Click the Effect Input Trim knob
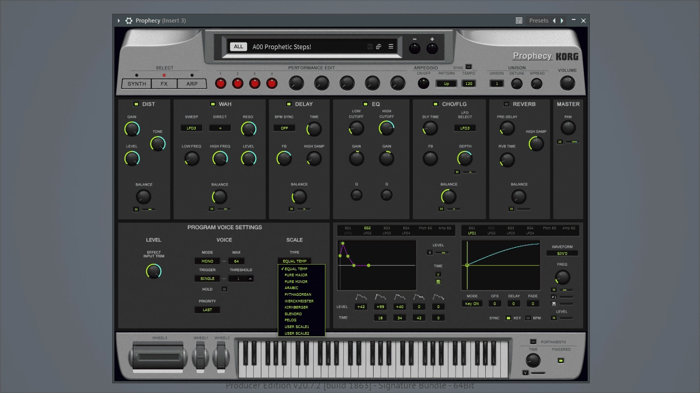Screen dimensions: 700x393 154,271
